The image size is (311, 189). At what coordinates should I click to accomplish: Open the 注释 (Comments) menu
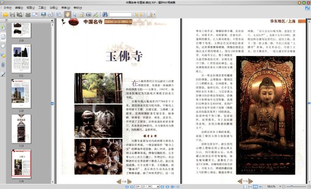point(53,8)
